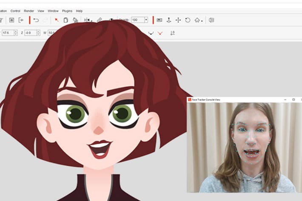Open the Render menu

click(x=29, y=11)
